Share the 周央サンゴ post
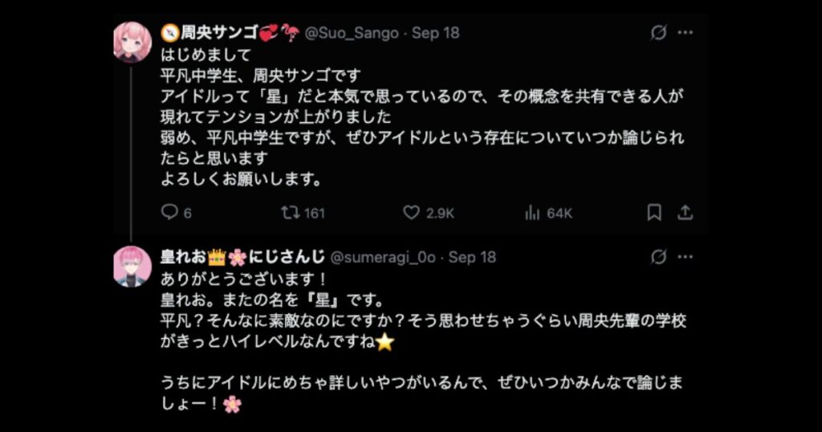This screenshot has height=432, width=822. [685, 213]
